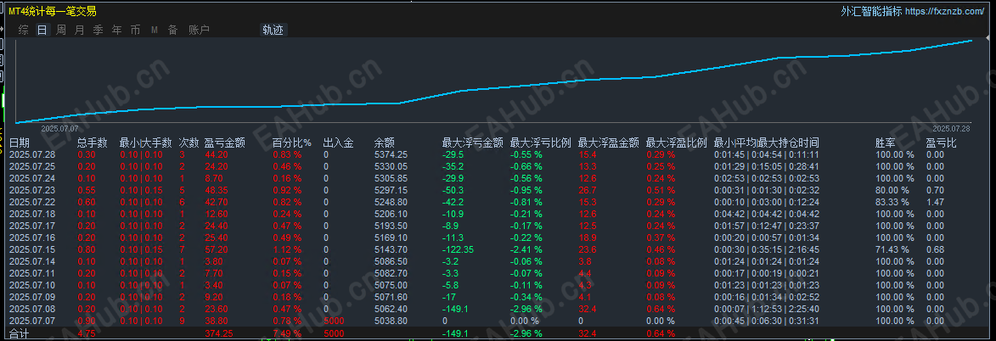Select the 2025.07.23 date row
Image resolution: width=996 pixels, height=341 pixels.
pos(32,190)
